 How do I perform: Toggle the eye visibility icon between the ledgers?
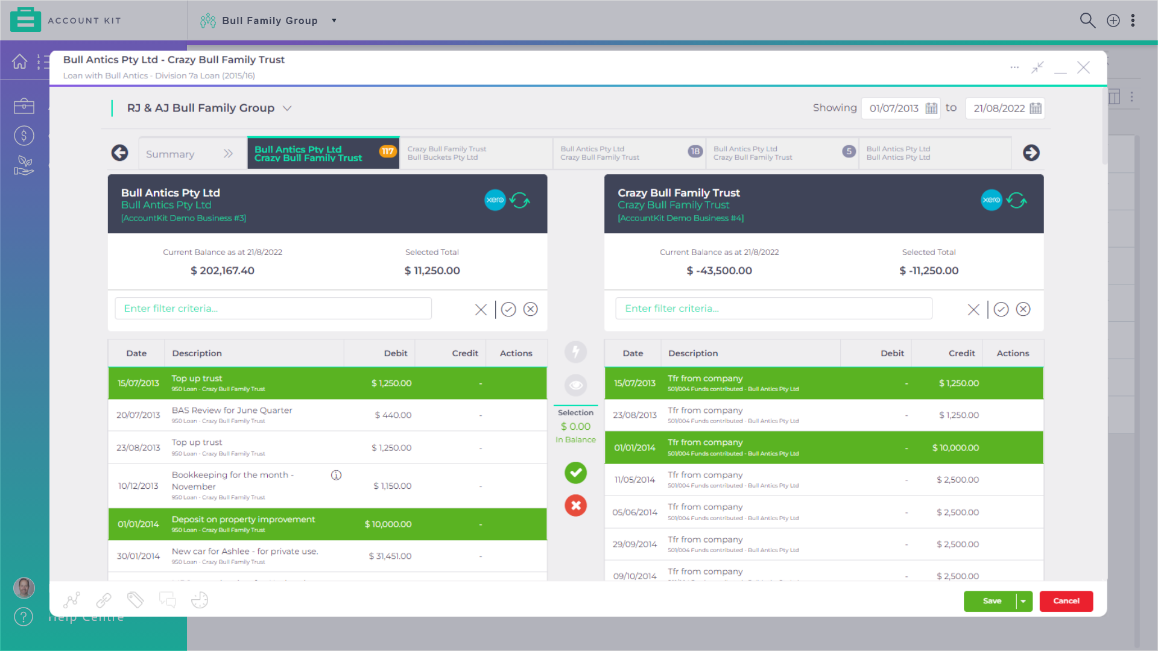575,385
